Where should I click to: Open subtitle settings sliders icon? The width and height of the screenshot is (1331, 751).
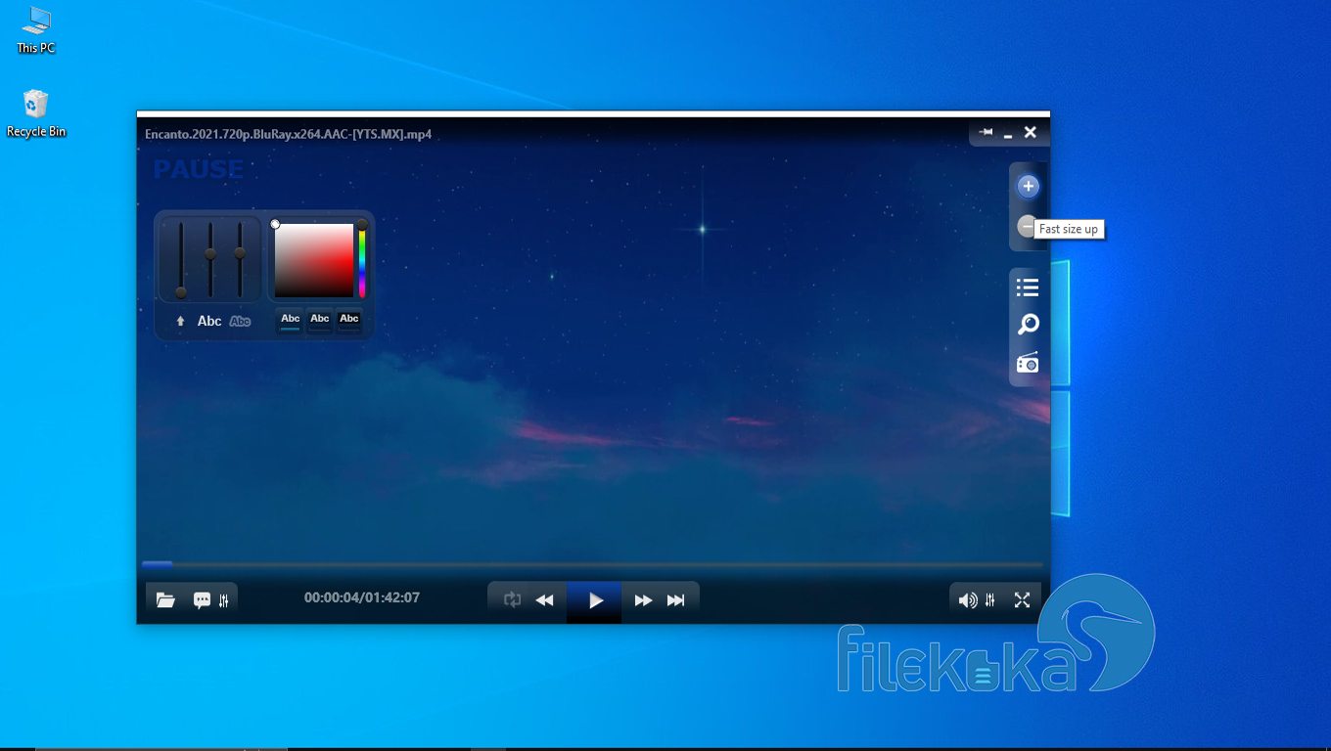pos(224,600)
